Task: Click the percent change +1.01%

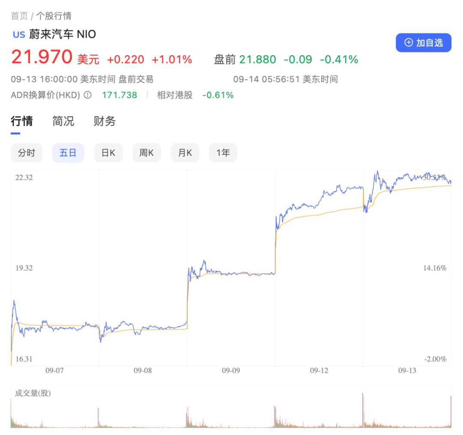Action: pos(172,59)
